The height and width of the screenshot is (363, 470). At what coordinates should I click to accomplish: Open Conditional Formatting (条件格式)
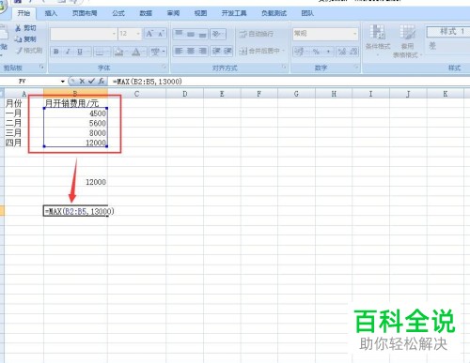pos(378,39)
